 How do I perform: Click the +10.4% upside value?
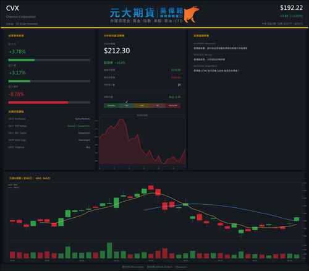(120, 62)
